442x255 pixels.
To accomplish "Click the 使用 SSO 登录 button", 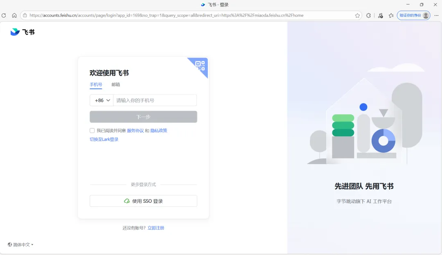I will pos(144,201).
